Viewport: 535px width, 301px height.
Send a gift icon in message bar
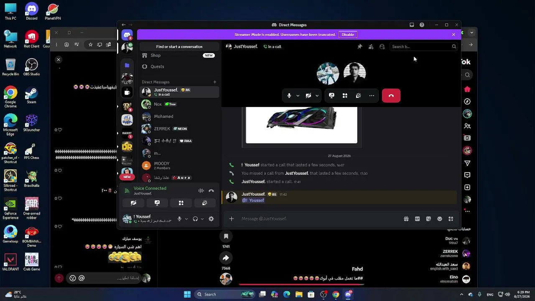(406, 219)
